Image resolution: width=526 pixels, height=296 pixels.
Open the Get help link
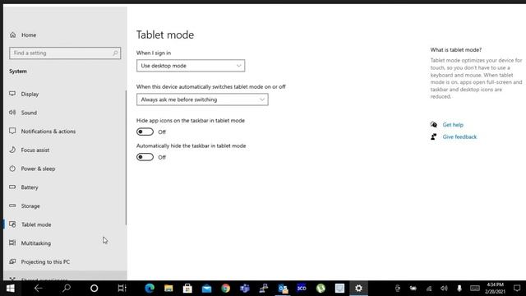click(453, 125)
